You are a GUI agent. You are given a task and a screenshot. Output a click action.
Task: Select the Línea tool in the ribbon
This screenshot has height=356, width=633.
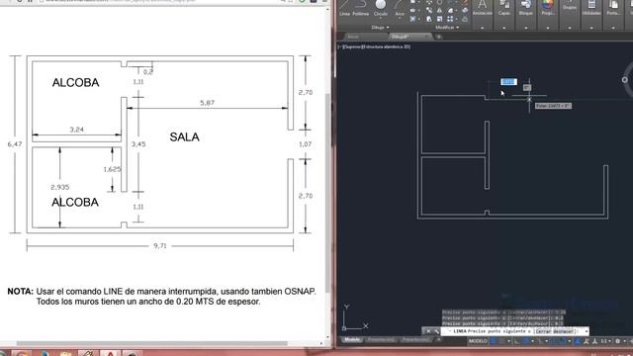(x=344, y=8)
